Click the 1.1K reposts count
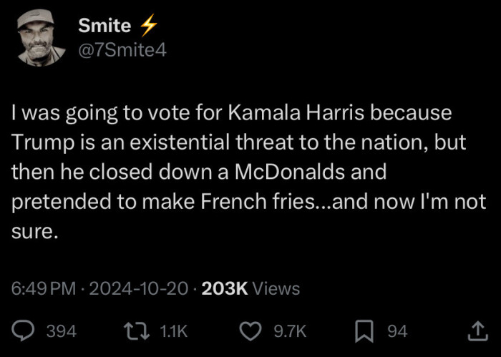The width and height of the screenshot is (501, 357). (x=172, y=331)
